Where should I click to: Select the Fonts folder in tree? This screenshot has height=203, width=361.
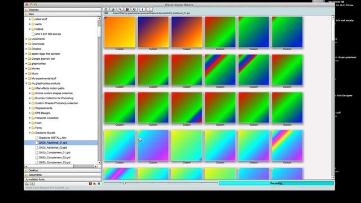pos(38,128)
